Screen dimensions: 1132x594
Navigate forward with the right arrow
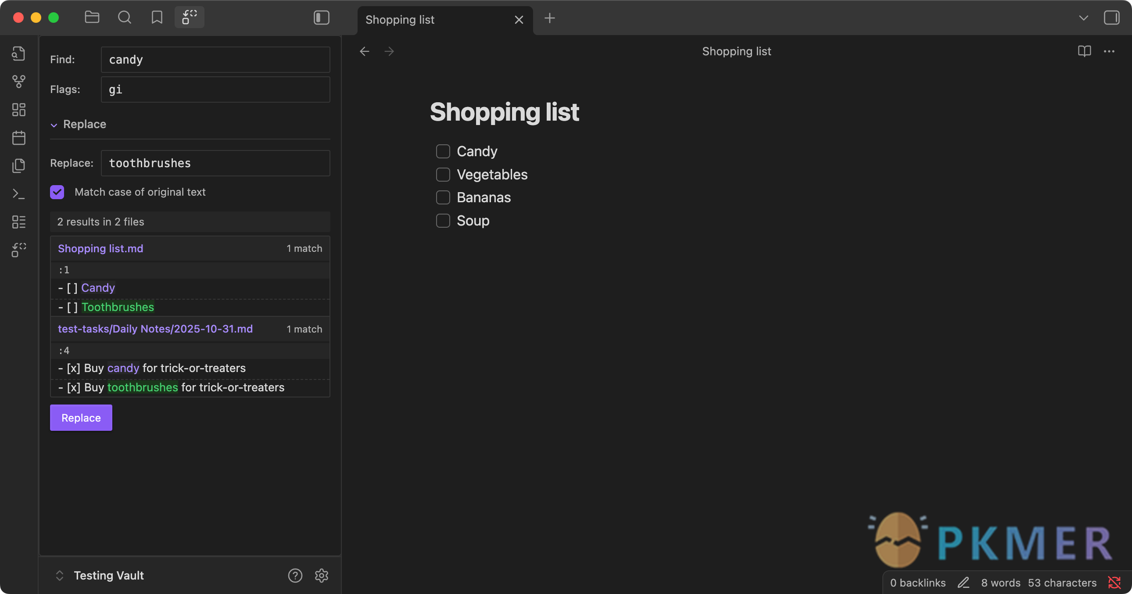click(389, 51)
